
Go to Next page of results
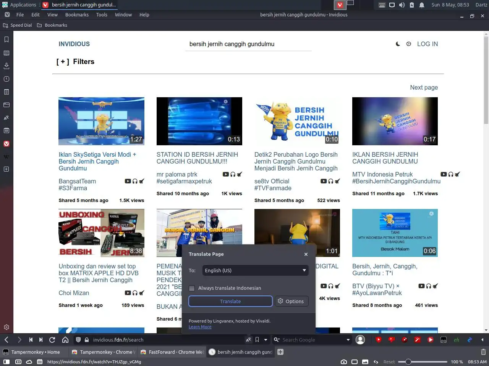(424, 87)
